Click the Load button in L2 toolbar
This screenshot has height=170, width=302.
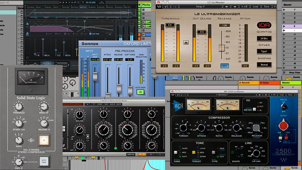[256, 7]
